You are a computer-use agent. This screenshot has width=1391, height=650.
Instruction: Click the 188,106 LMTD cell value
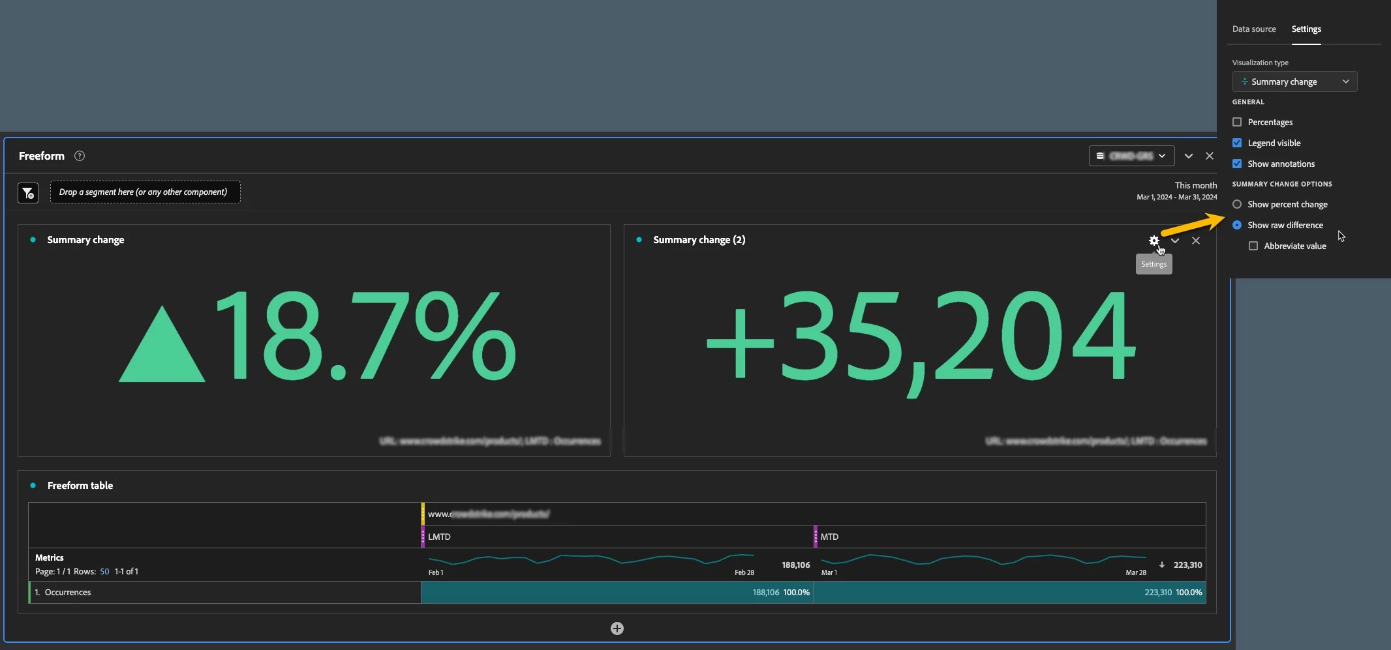[x=766, y=593]
